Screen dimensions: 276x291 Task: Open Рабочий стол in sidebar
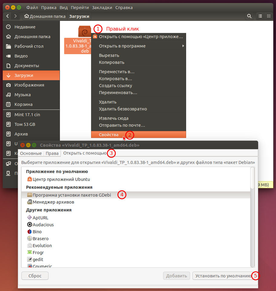click(x=31, y=46)
